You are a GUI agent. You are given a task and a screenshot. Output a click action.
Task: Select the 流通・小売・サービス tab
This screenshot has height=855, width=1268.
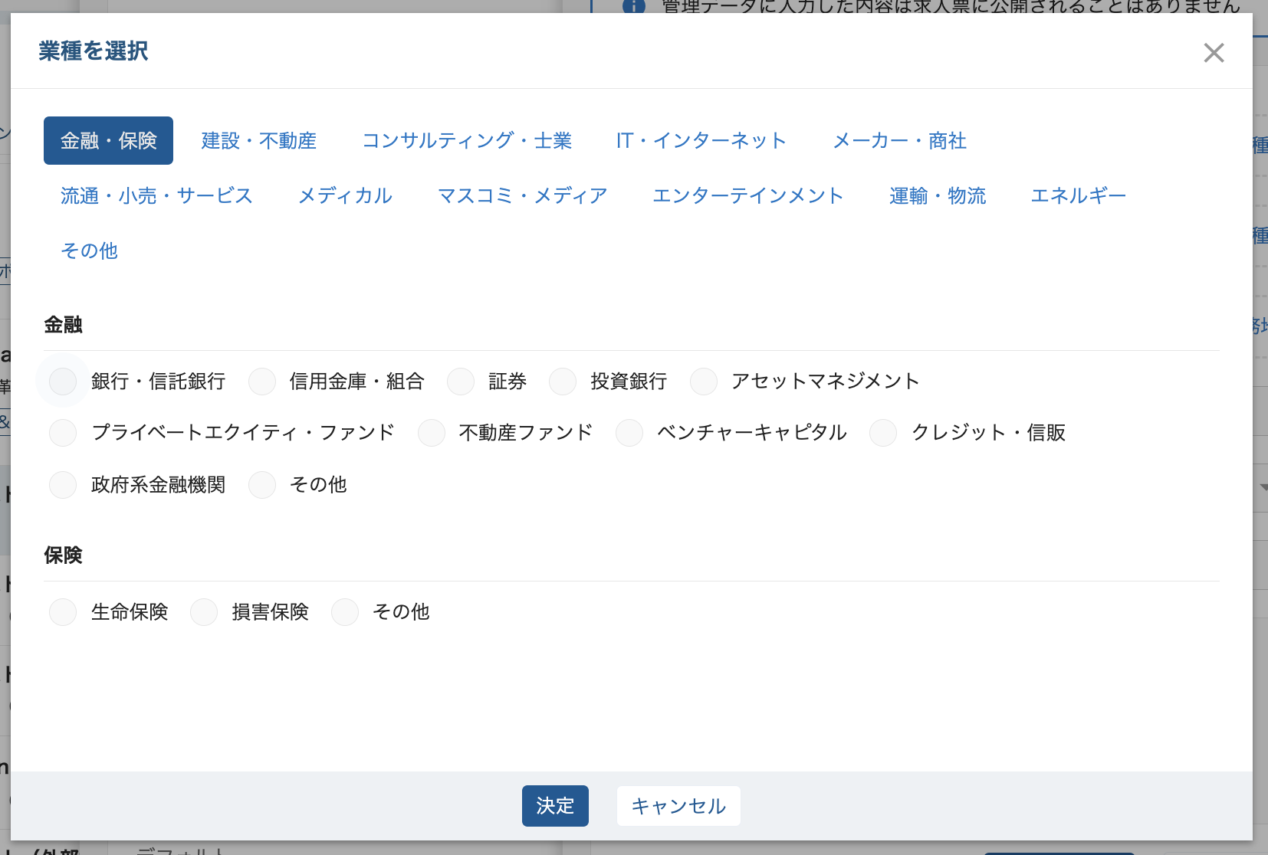tap(156, 196)
